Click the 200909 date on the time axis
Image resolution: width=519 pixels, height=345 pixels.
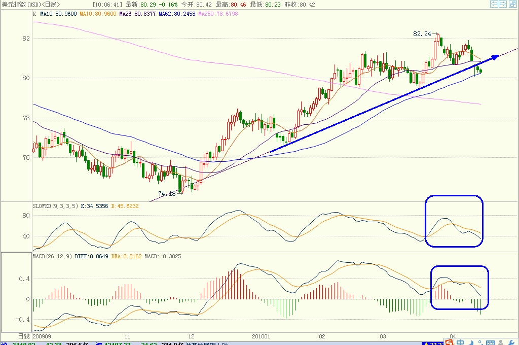click(x=42, y=336)
